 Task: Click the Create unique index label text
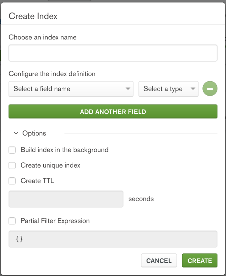tap(50, 165)
